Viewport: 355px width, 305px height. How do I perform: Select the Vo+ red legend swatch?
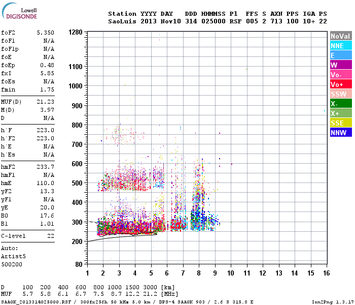(x=341, y=84)
